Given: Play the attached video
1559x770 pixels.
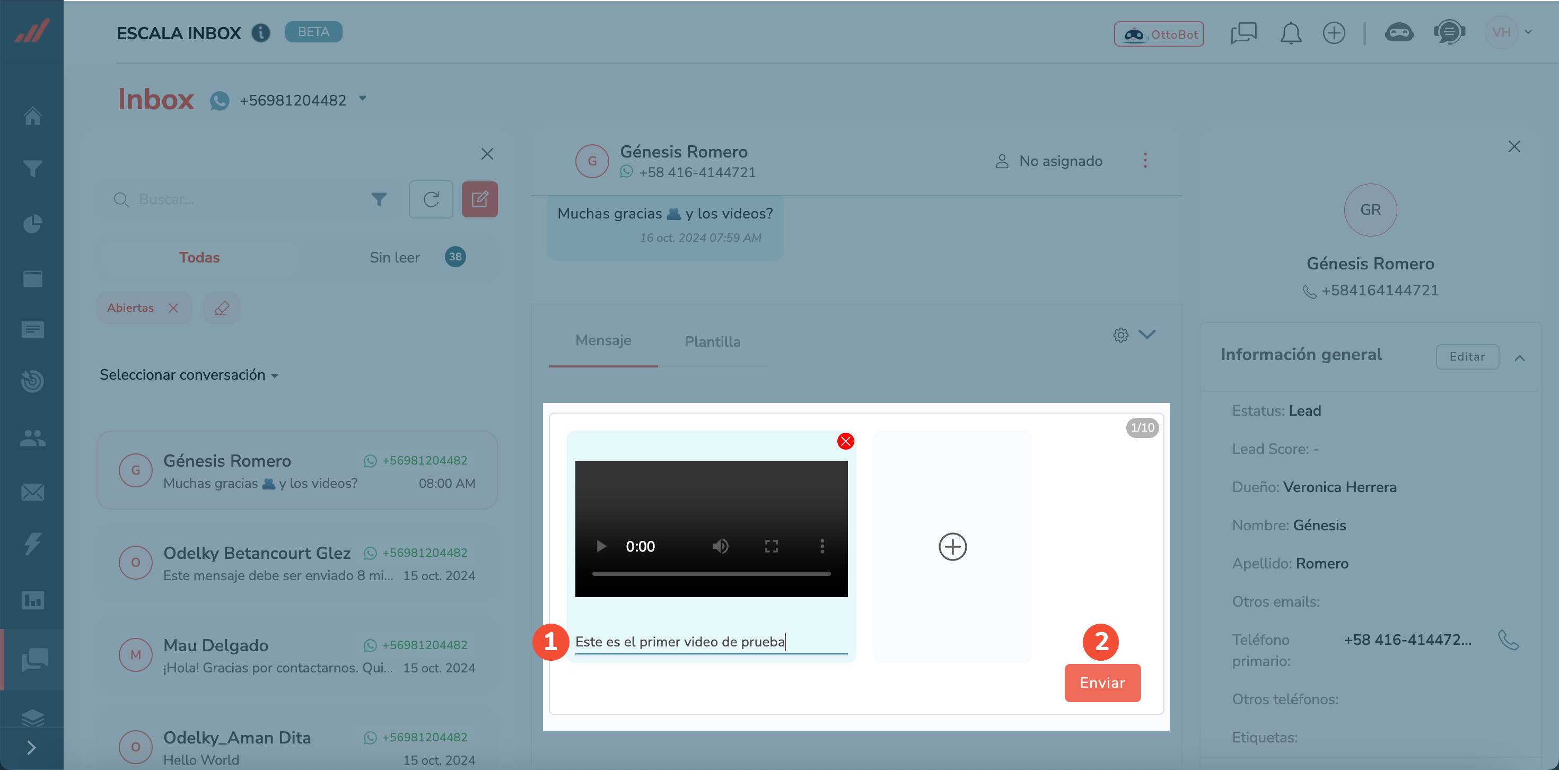Looking at the screenshot, I should [601, 547].
